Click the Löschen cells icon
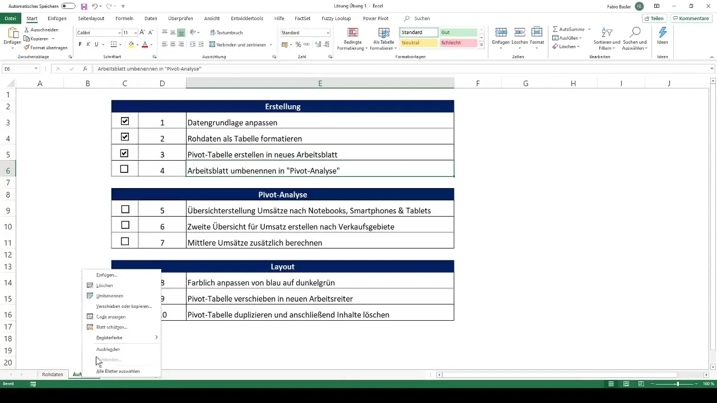The image size is (717, 403). (519, 32)
